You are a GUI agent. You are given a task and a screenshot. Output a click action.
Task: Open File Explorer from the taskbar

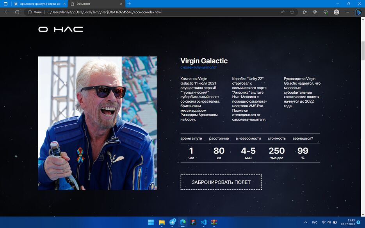point(162,222)
